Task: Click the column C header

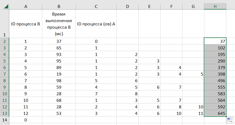Action: (x=96, y=7)
